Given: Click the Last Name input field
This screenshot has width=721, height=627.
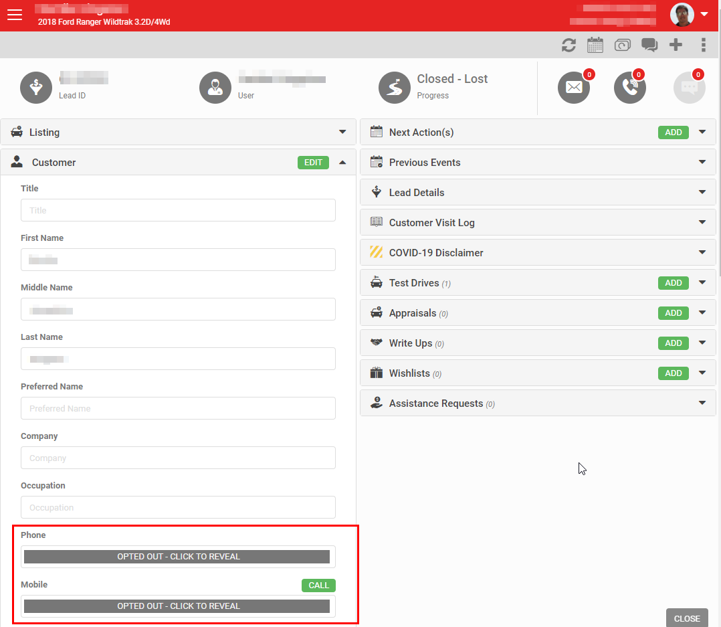Looking at the screenshot, I should click(178, 359).
